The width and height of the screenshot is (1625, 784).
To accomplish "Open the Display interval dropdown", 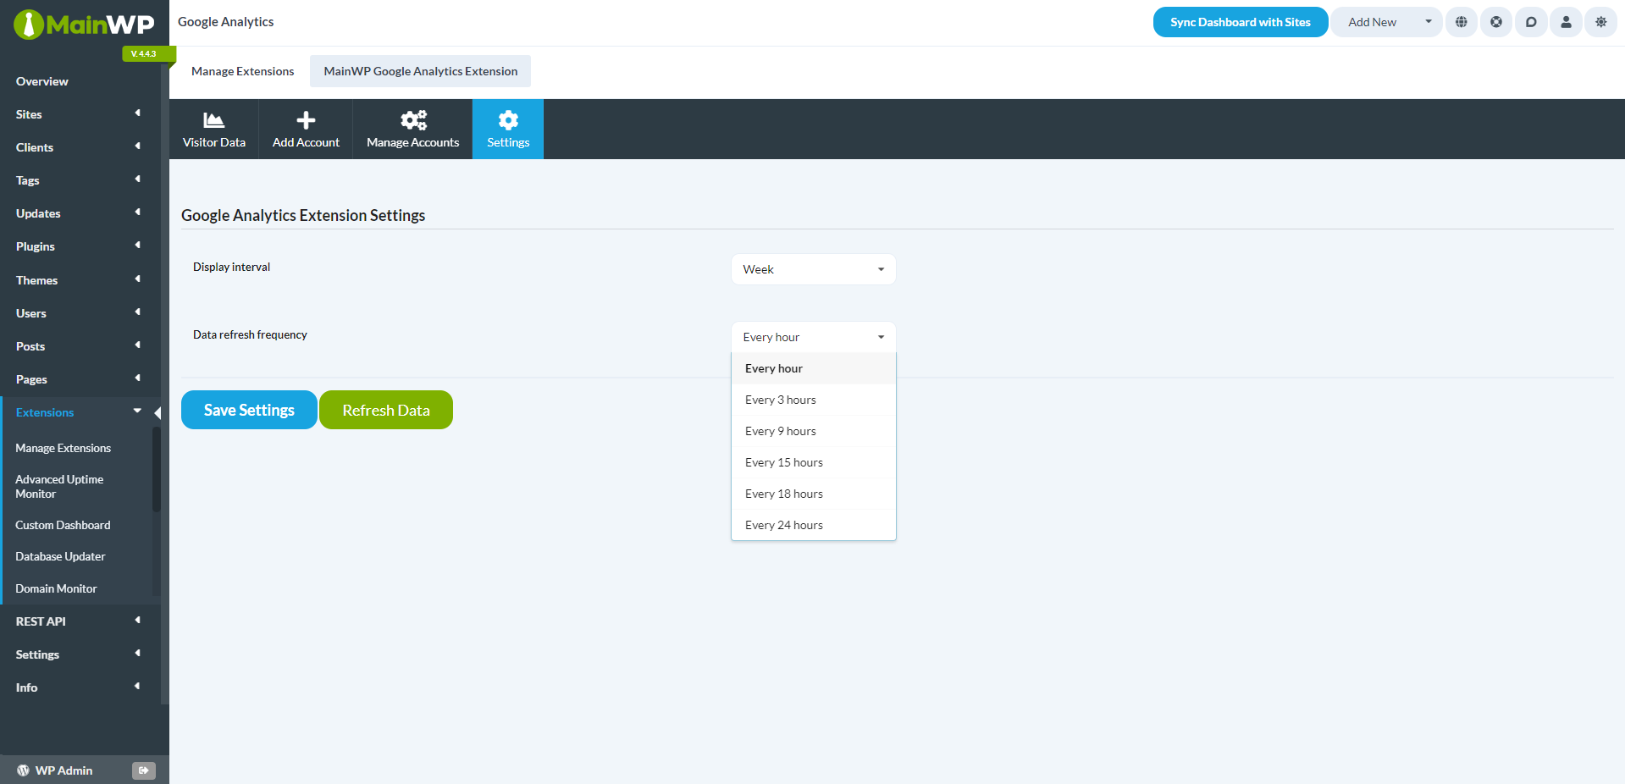I will coord(813,269).
